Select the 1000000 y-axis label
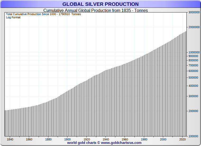Screen dimensions: 201x146 [x=194, y=52]
